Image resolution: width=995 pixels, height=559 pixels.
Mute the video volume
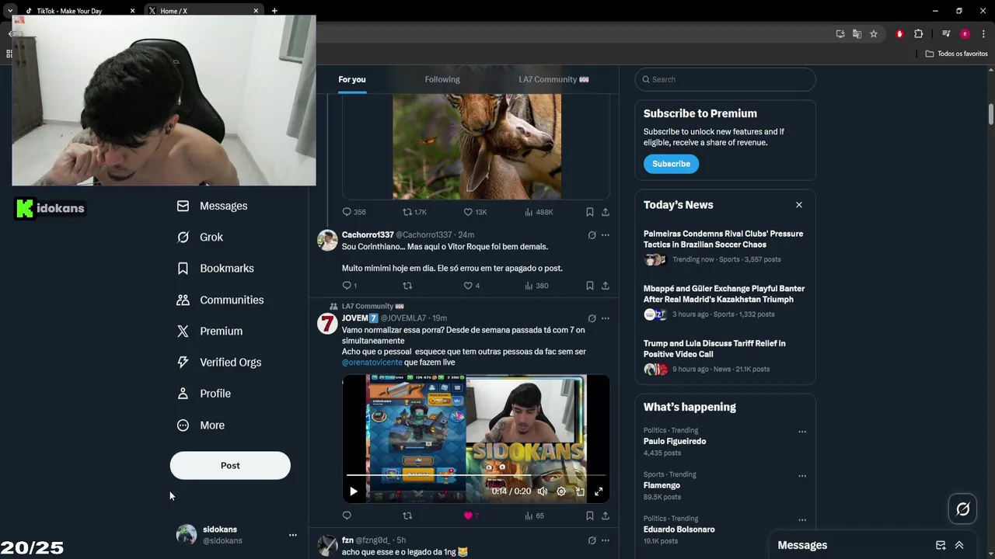tap(543, 491)
